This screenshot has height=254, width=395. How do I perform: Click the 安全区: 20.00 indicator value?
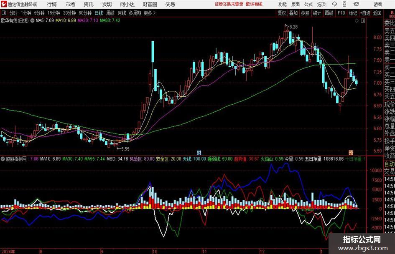168,159
